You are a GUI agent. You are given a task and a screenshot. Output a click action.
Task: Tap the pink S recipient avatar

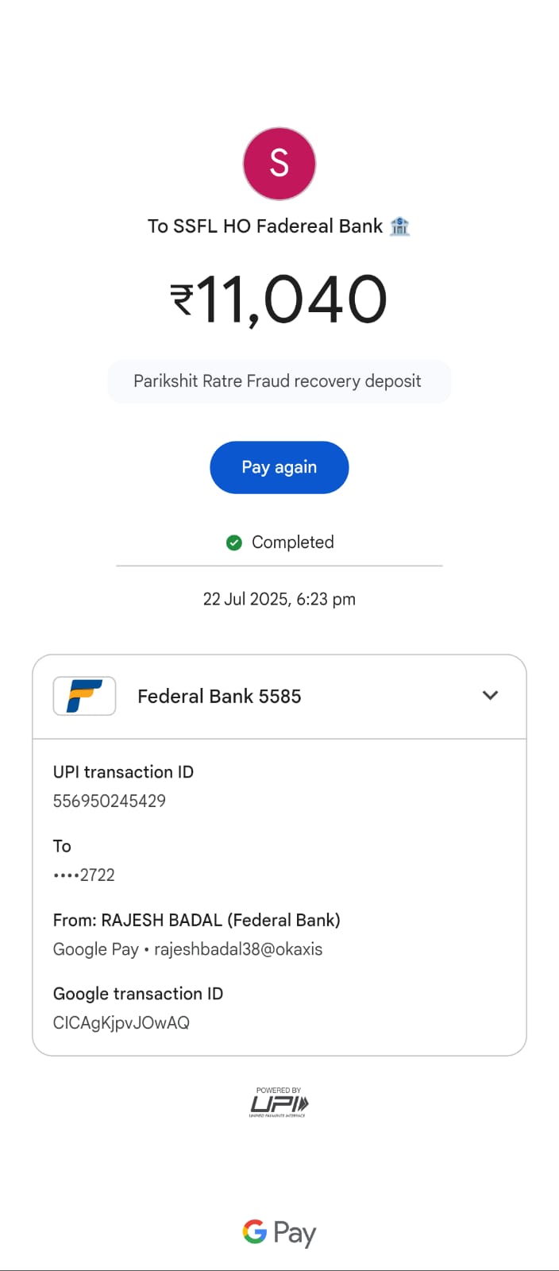coord(279,164)
